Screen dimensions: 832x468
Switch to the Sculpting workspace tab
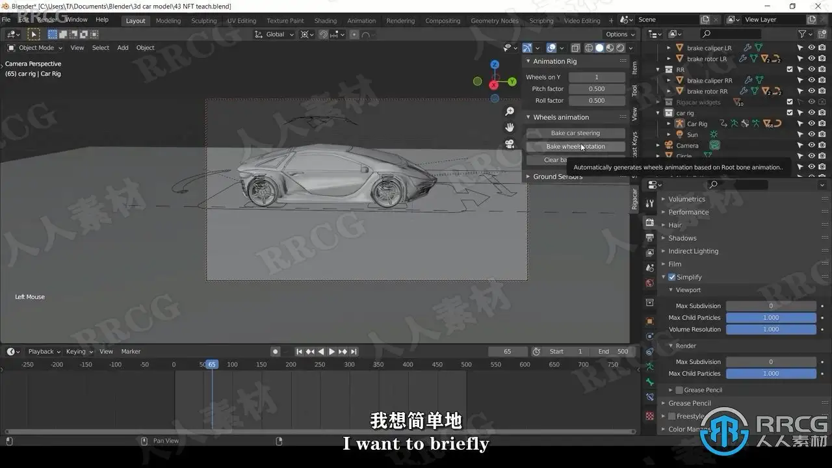click(x=204, y=21)
